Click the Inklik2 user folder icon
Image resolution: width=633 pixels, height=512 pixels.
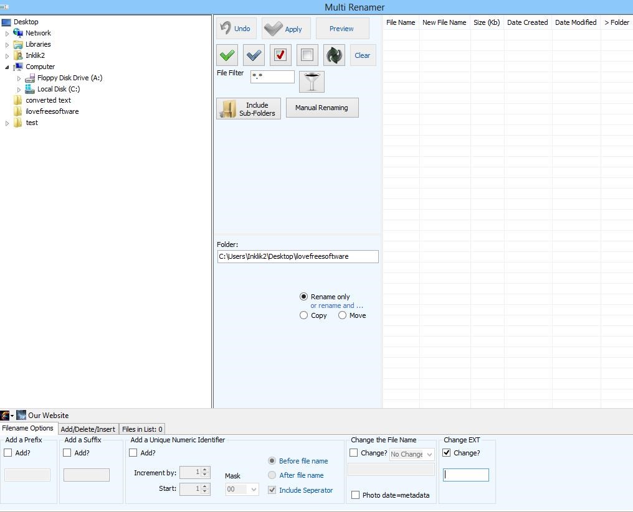tap(18, 55)
